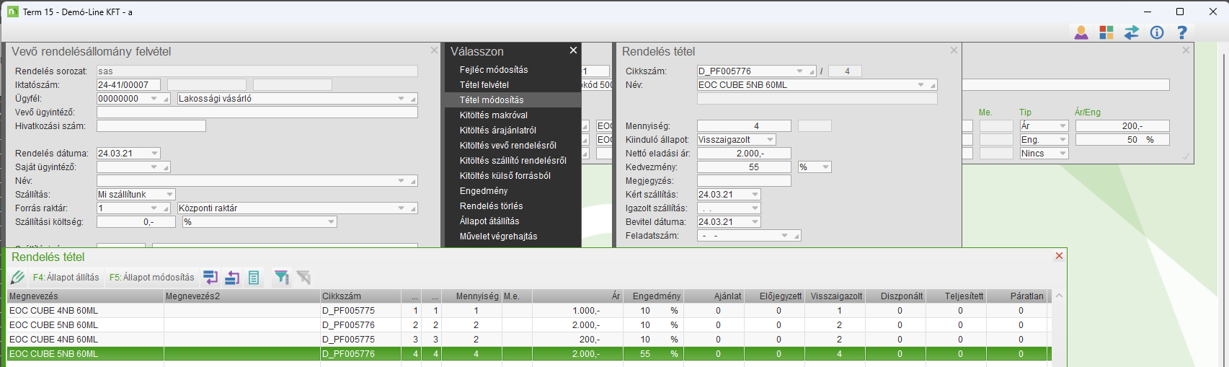The image size is (1229, 367).
Task: Open Tip 'Nincs' dropdown in pricing panel
Action: tap(1062, 154)
